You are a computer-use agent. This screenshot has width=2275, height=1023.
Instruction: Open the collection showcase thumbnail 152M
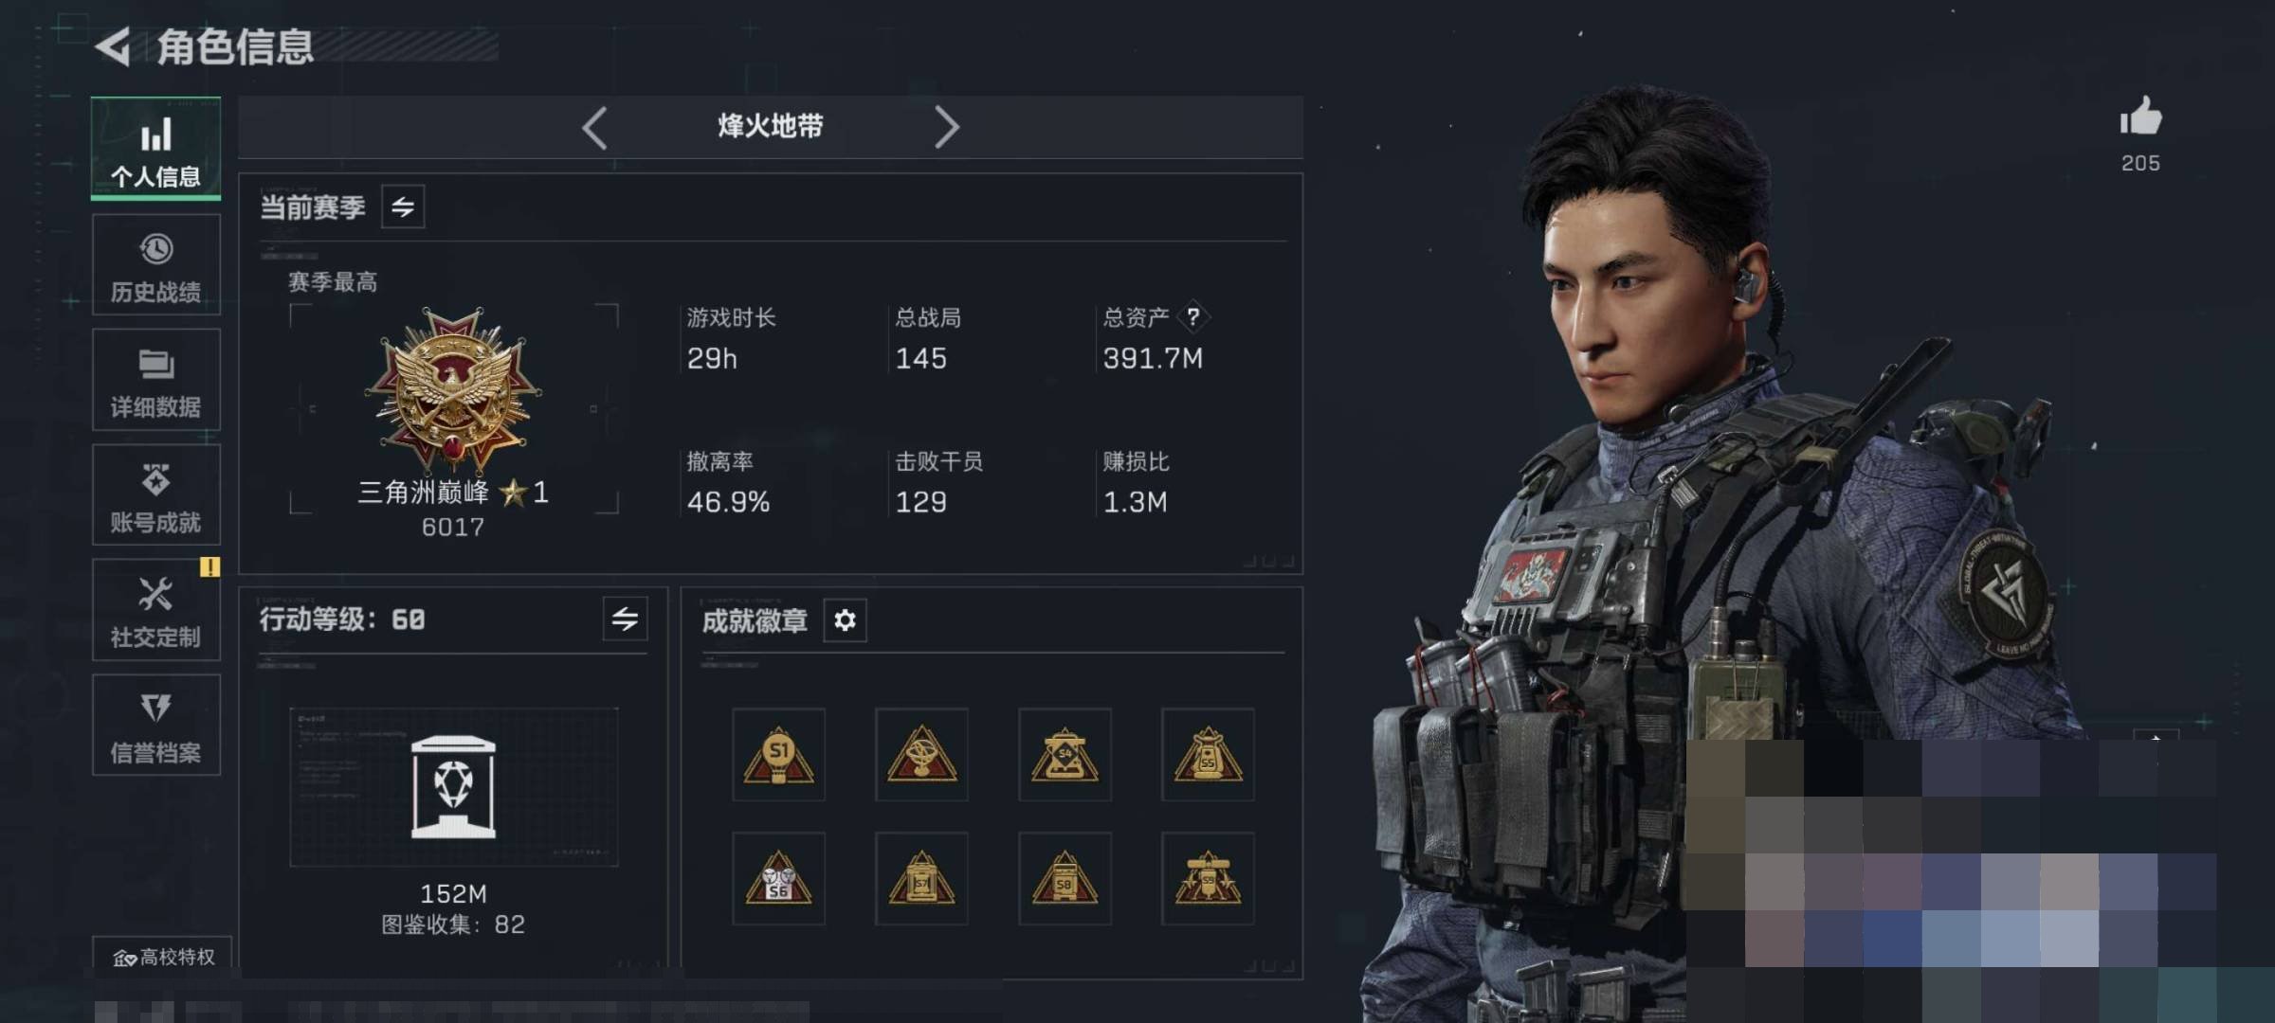pos(453,787)
